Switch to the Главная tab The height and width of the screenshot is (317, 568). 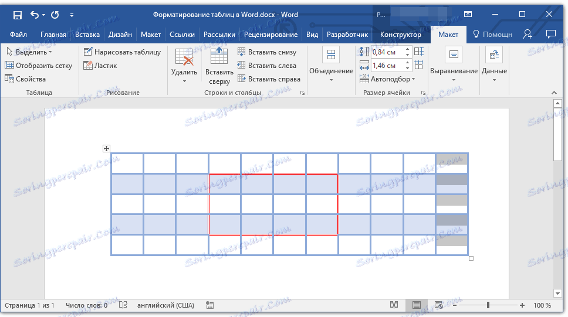(x=53, y=35)
